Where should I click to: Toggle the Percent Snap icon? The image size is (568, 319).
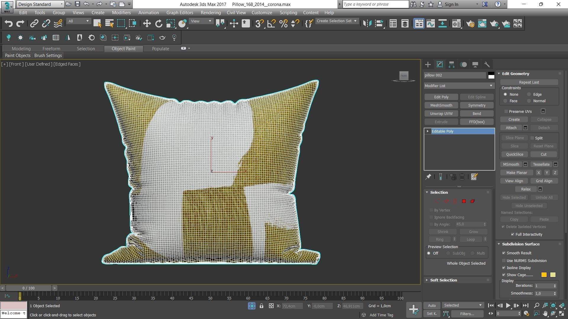(283, 24)
